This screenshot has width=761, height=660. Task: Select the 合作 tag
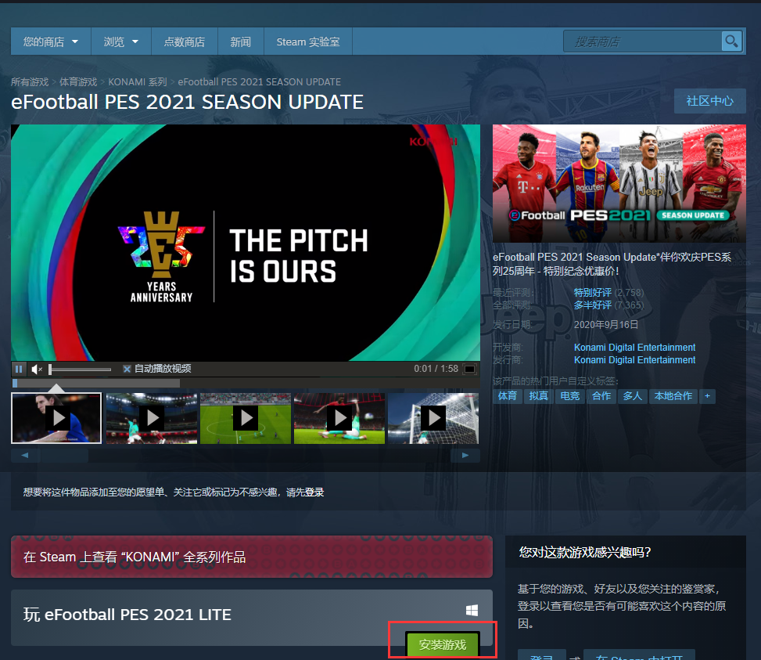[601, 396]
